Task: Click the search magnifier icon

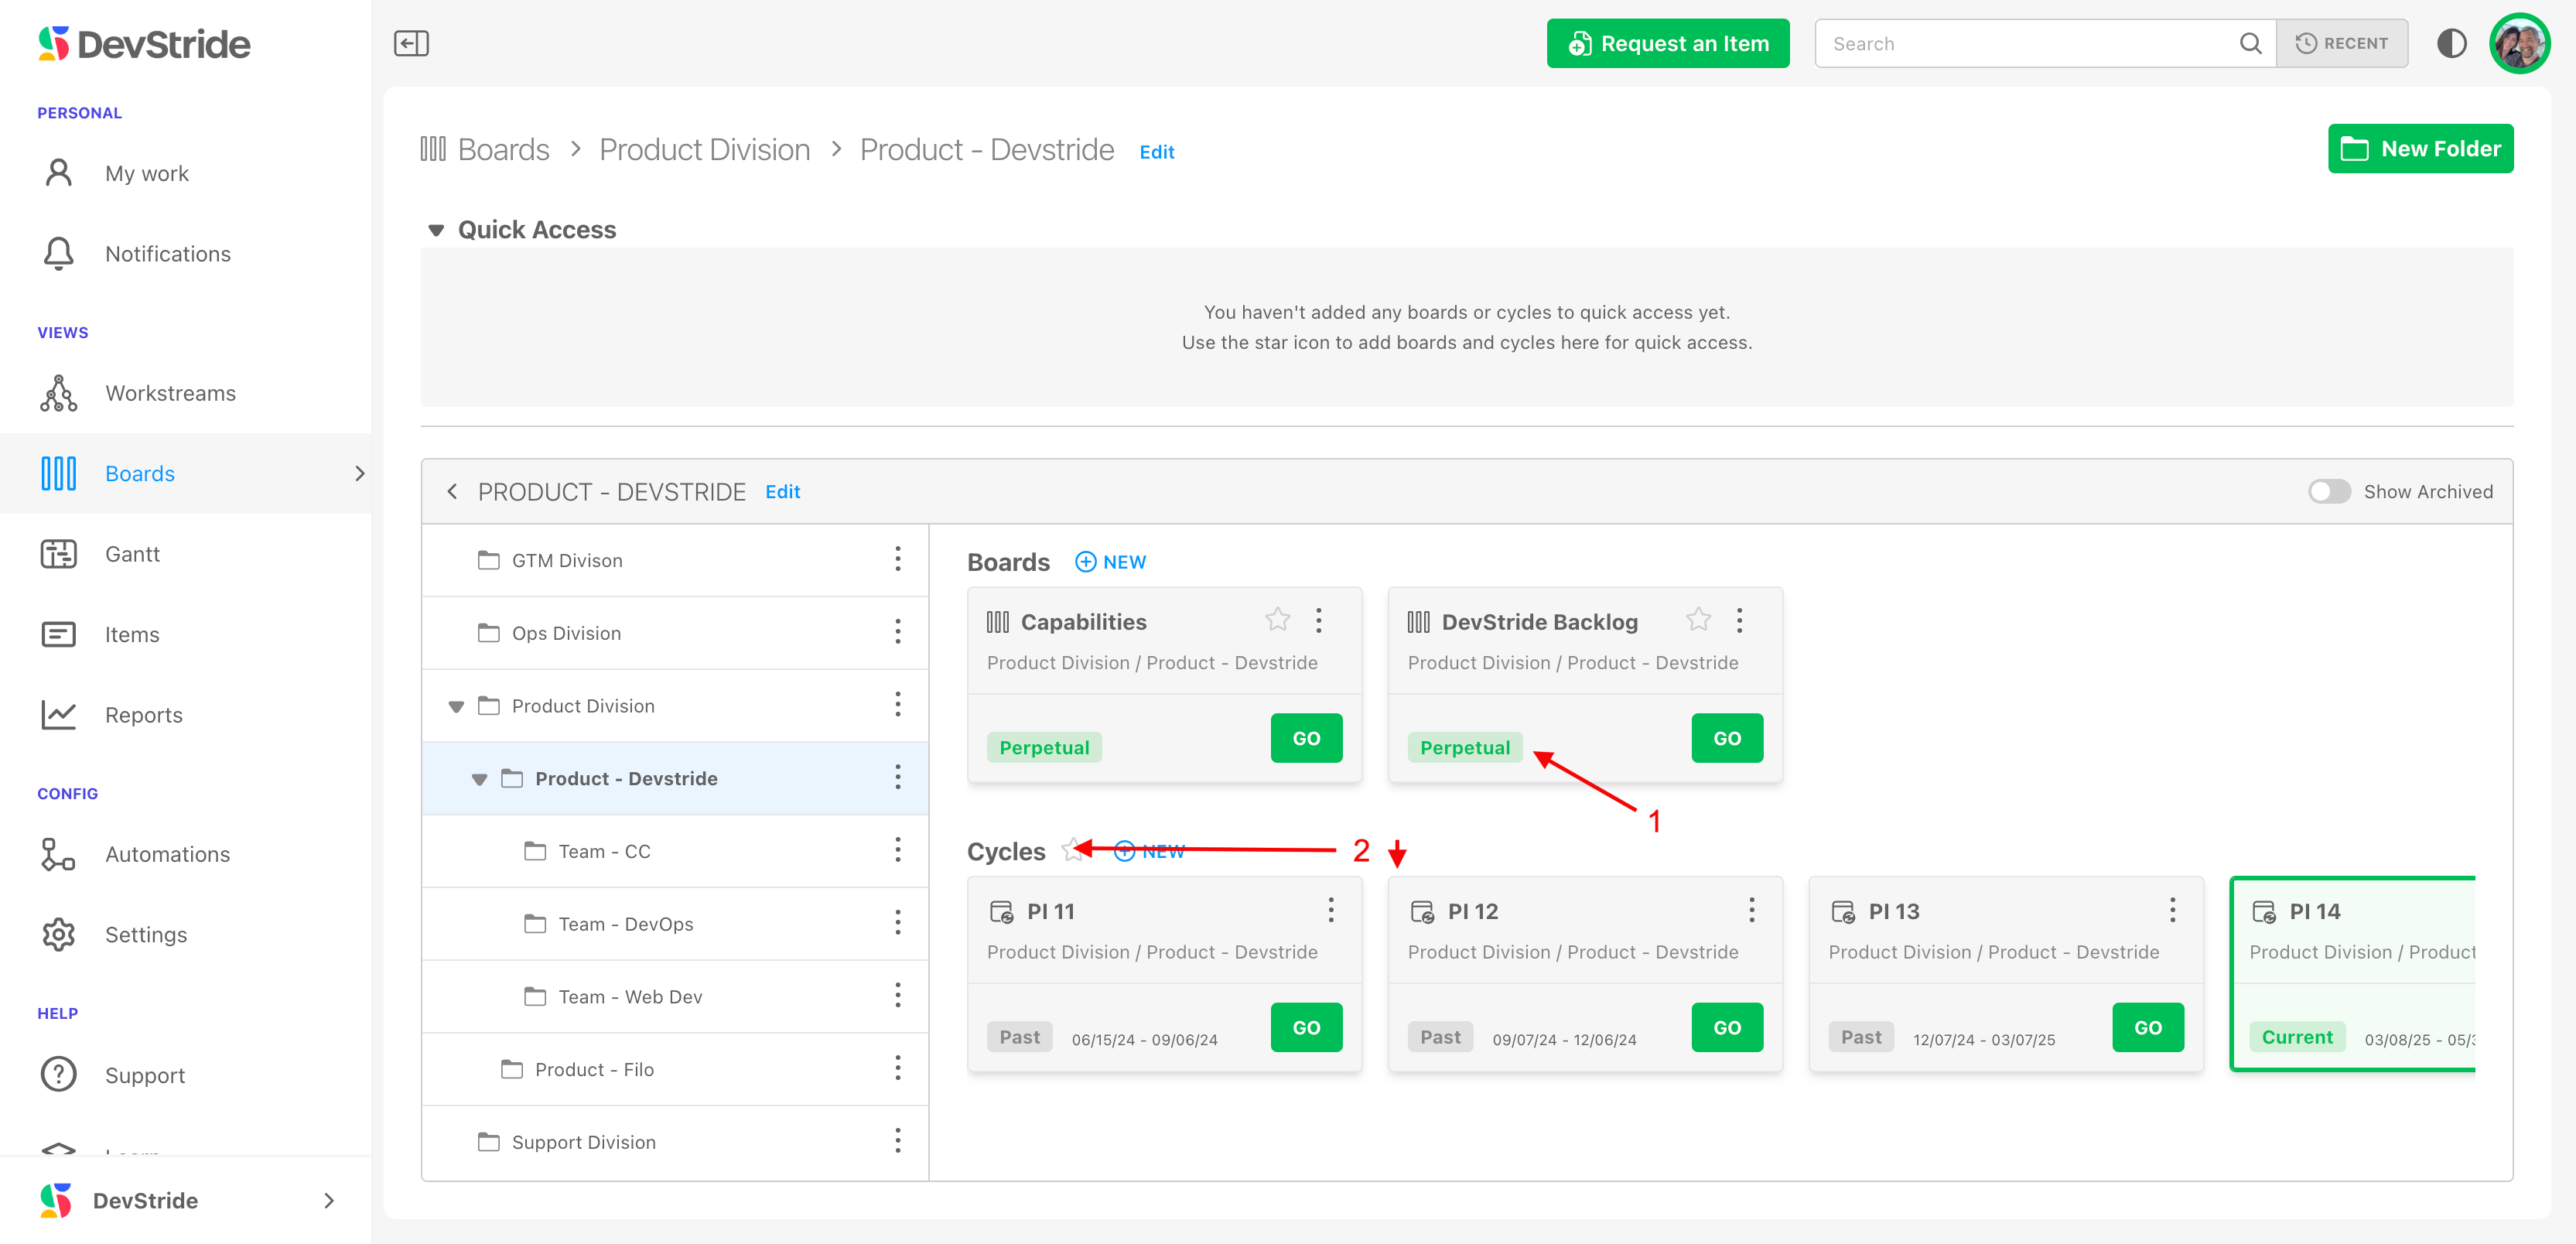Action: point(2250,43)
